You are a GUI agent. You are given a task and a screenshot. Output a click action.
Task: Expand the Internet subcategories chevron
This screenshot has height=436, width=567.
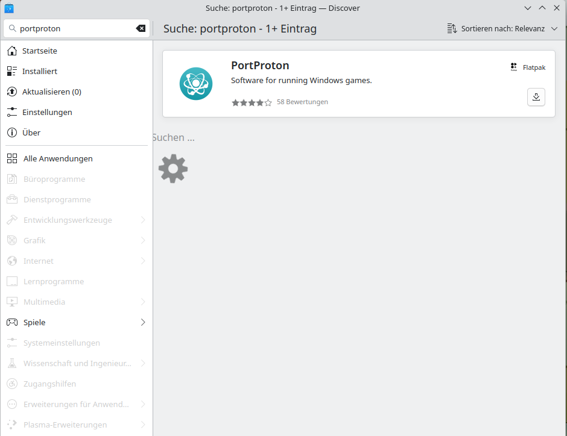click(143, 261)
